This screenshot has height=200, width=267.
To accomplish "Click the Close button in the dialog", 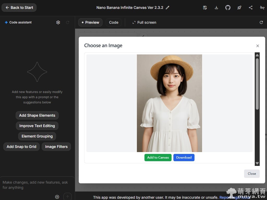I will coord(252,174).
